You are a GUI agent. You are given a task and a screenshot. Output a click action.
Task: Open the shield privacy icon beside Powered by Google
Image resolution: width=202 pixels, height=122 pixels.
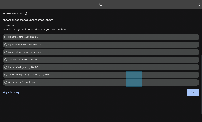click(26, 14)
